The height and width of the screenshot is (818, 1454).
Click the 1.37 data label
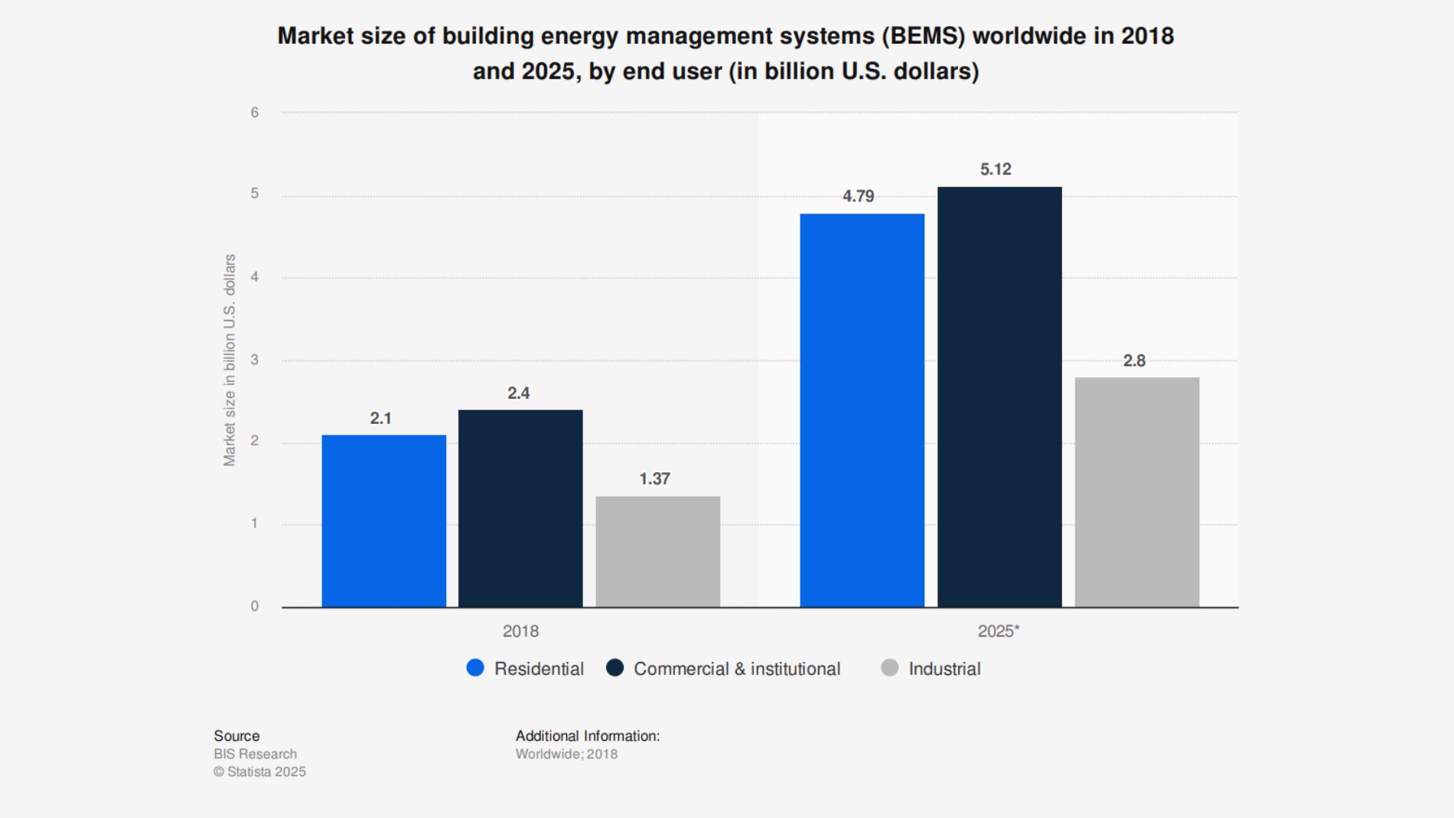pos(654,479)
